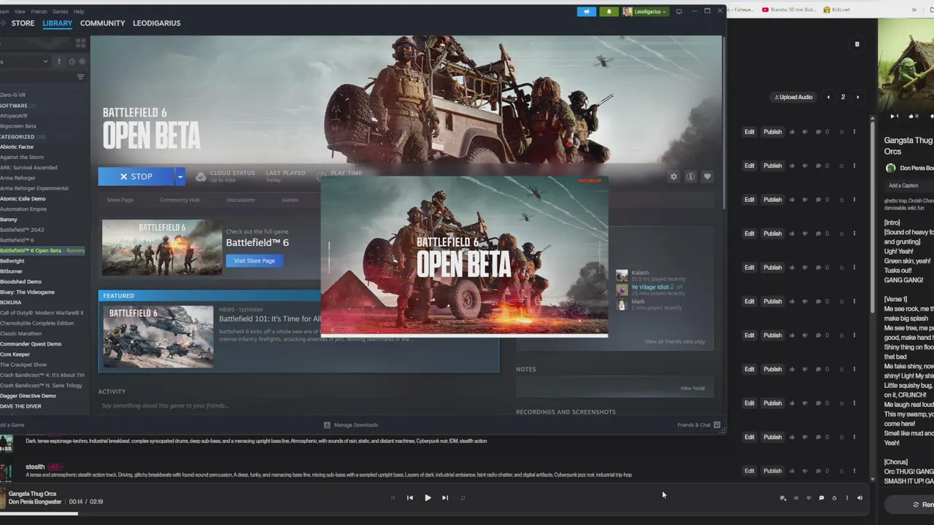Open Steam Games menu
Viewport: 934px width, 525px height.
tap(61, 12)
